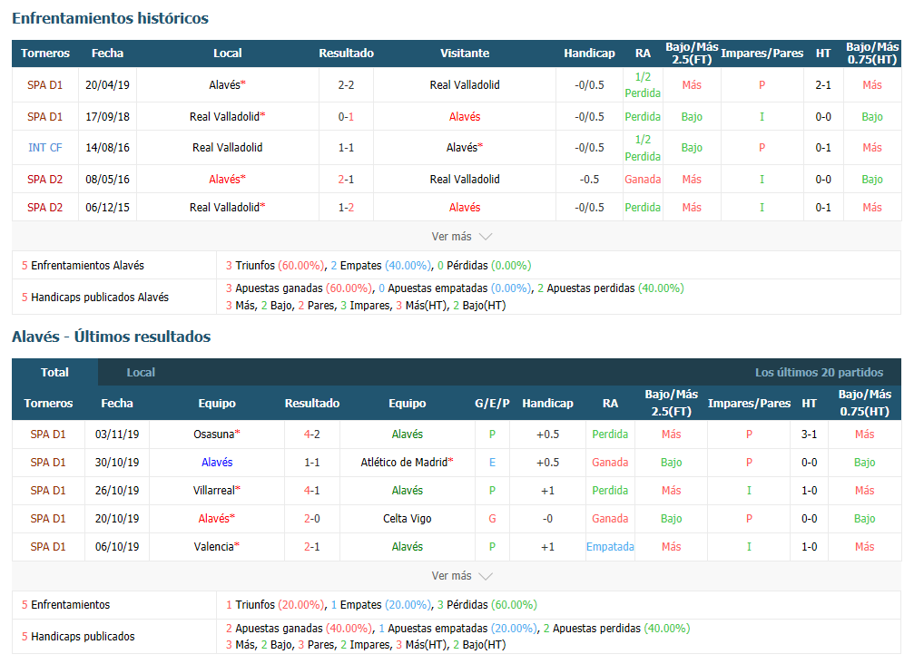Click the Visitante column header

[x=465, y=53]
